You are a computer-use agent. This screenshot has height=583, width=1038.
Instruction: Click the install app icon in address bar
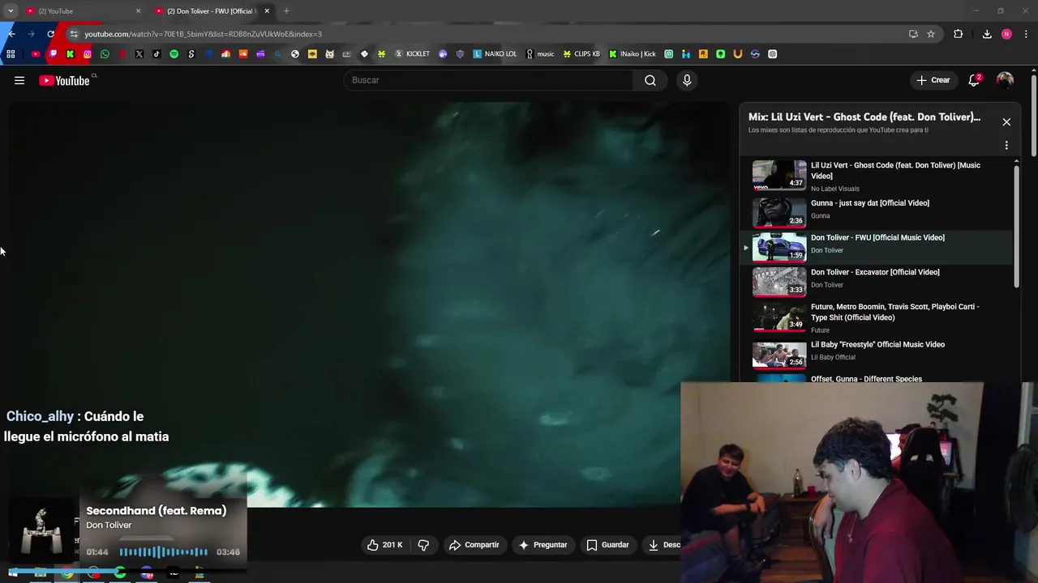(914, 34)
